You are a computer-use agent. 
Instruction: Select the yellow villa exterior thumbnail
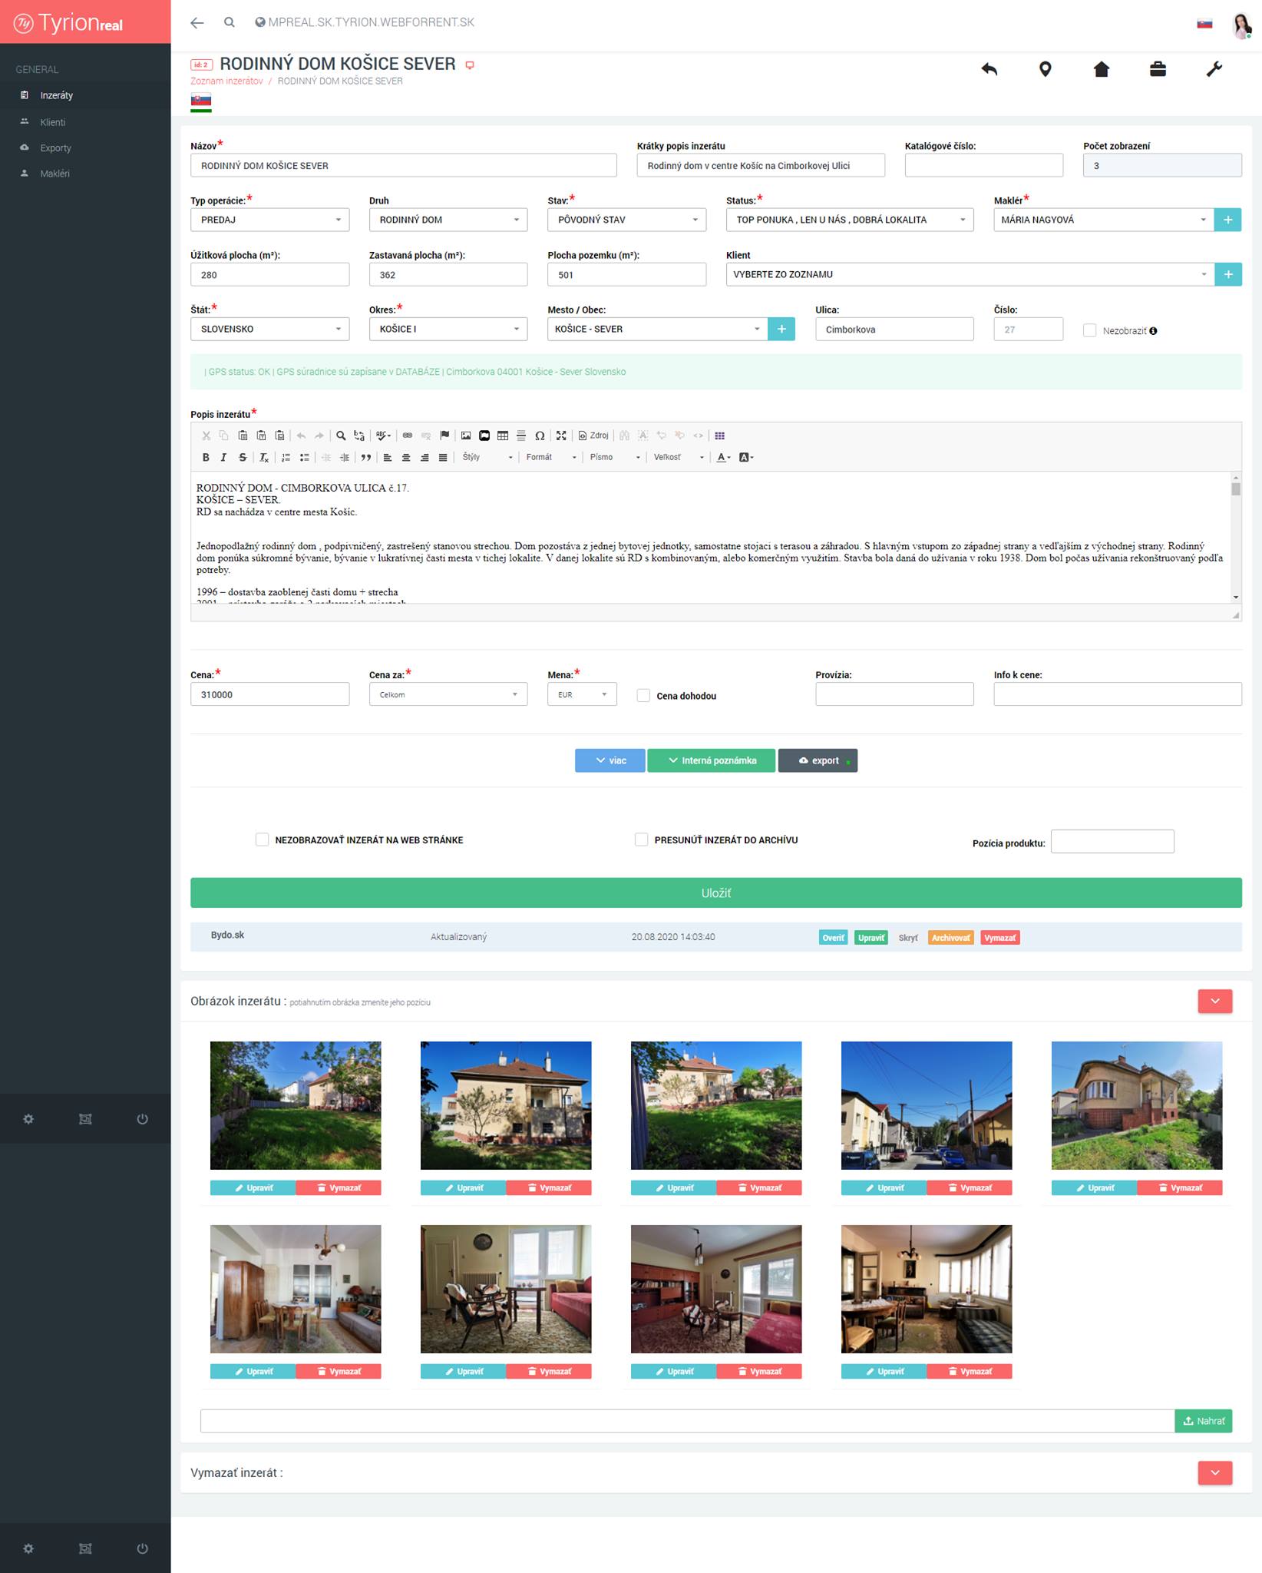1136,1105
